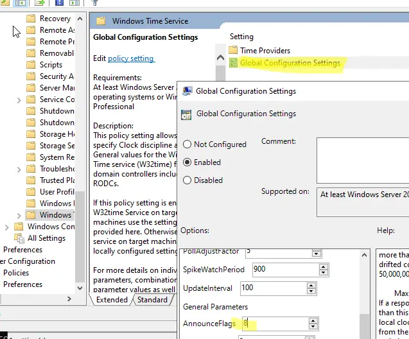Switch to the Standard tab
409x339 pixels.
click(152, 300)
